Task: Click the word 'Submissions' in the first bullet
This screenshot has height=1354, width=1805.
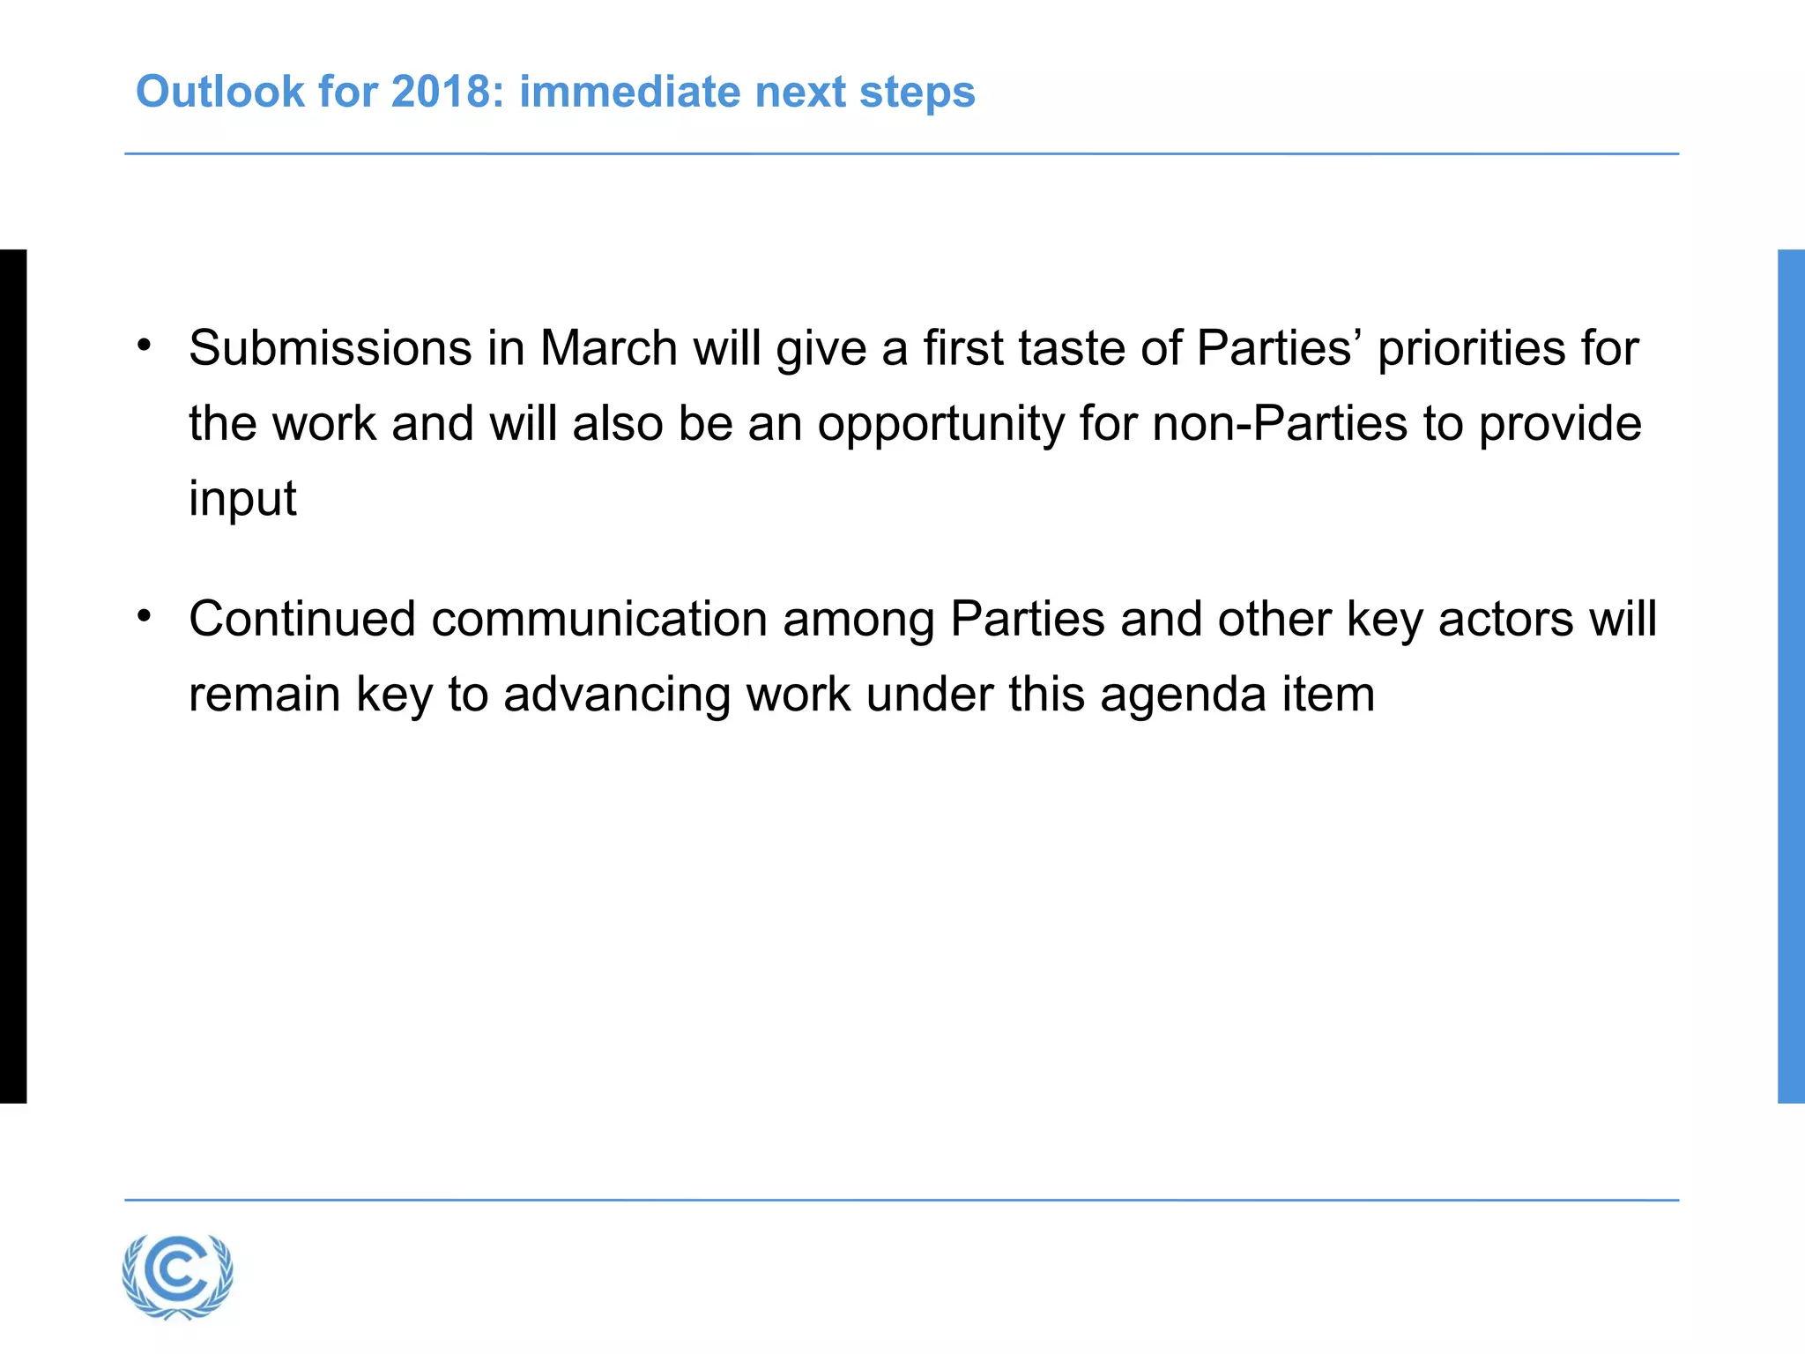Action: (331, 348)
